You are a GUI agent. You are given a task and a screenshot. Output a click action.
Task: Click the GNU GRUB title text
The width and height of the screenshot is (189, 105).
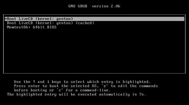78,6
